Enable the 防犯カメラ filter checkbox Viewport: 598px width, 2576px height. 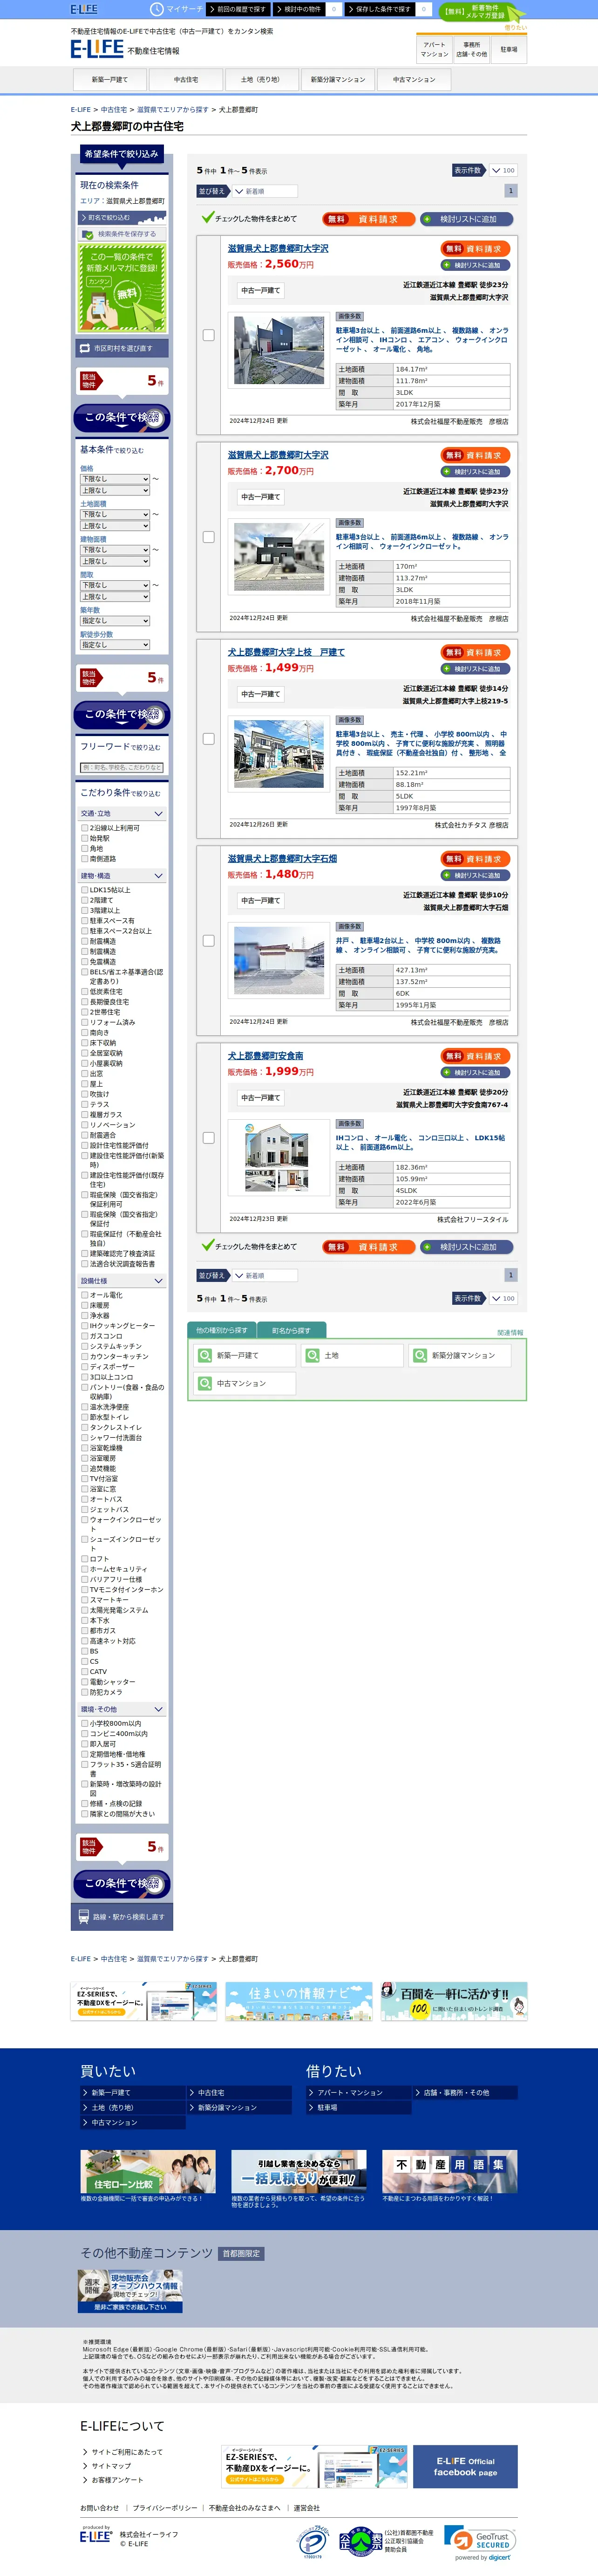[x=85, y=1692]
